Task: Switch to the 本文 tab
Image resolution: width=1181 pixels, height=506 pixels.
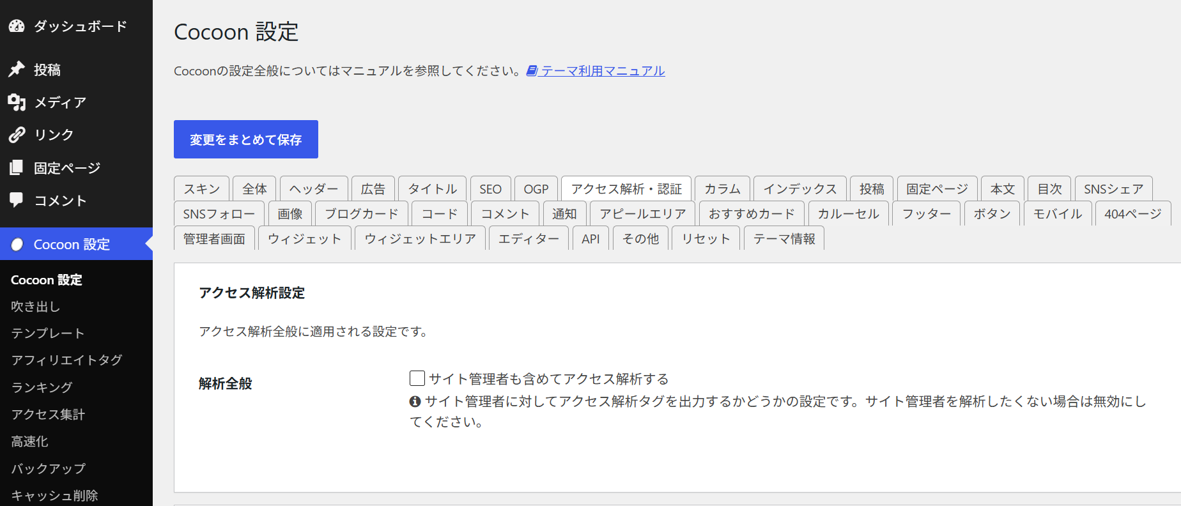Action: pyautogui.click(x=1003, y=188)
